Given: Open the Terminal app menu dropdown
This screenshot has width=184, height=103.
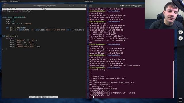Looking at the screenshot, I should click(15, 1).
